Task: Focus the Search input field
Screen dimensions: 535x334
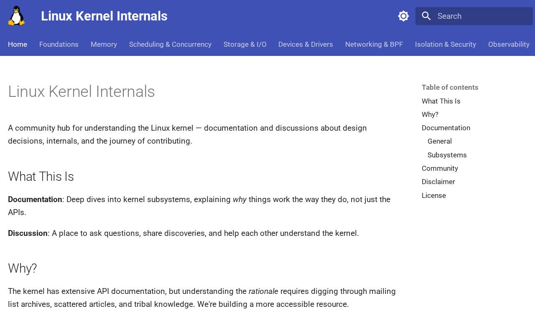Action: (x=474, y=16)
